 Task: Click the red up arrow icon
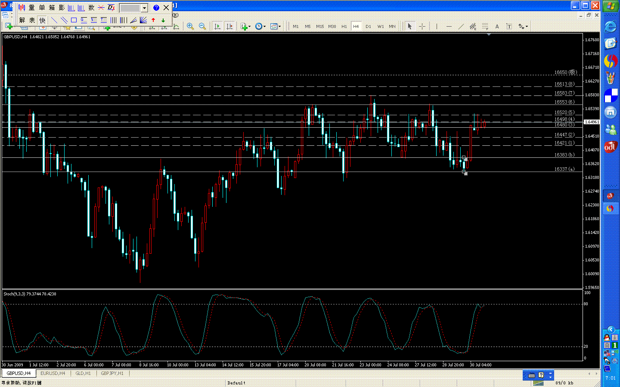pos(153,20)
